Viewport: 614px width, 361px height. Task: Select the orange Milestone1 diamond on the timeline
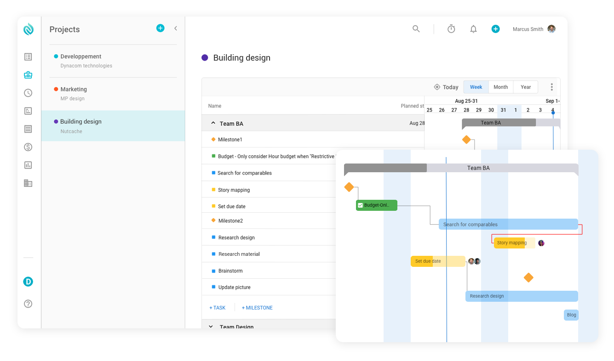click(467, 139)
